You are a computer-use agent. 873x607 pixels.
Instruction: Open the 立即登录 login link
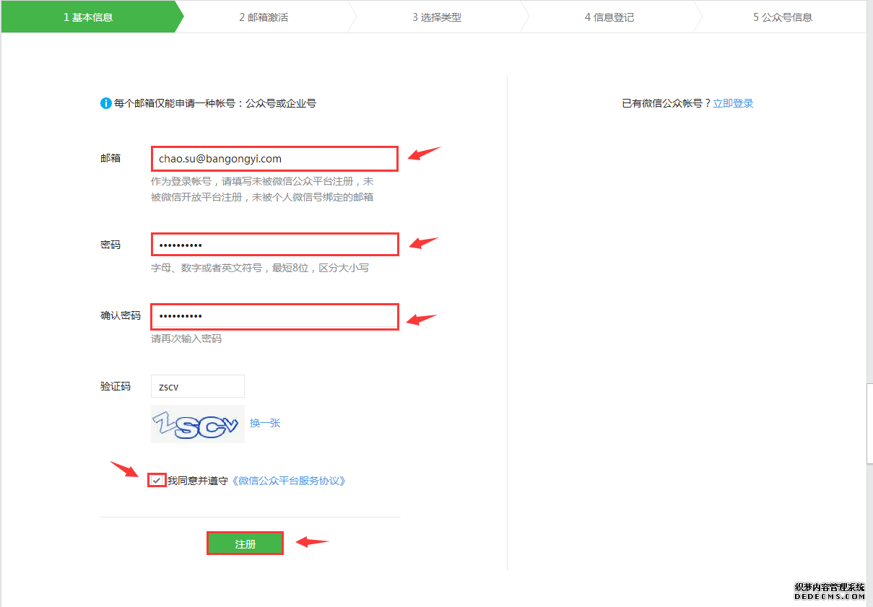click(x=733, y=103)
